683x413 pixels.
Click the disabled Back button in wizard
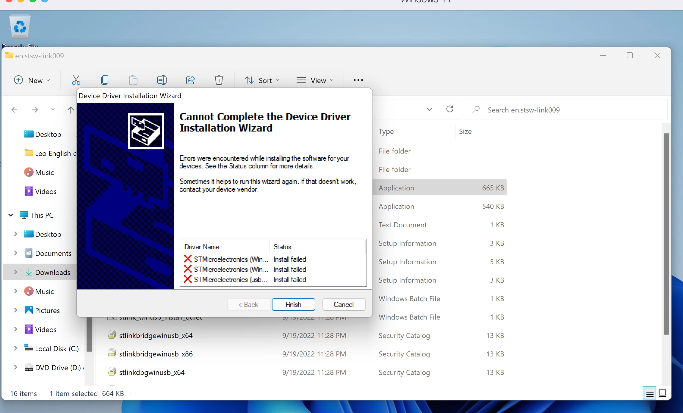249,304
